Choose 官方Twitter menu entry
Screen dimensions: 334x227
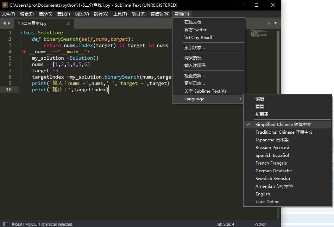point(209,30)
